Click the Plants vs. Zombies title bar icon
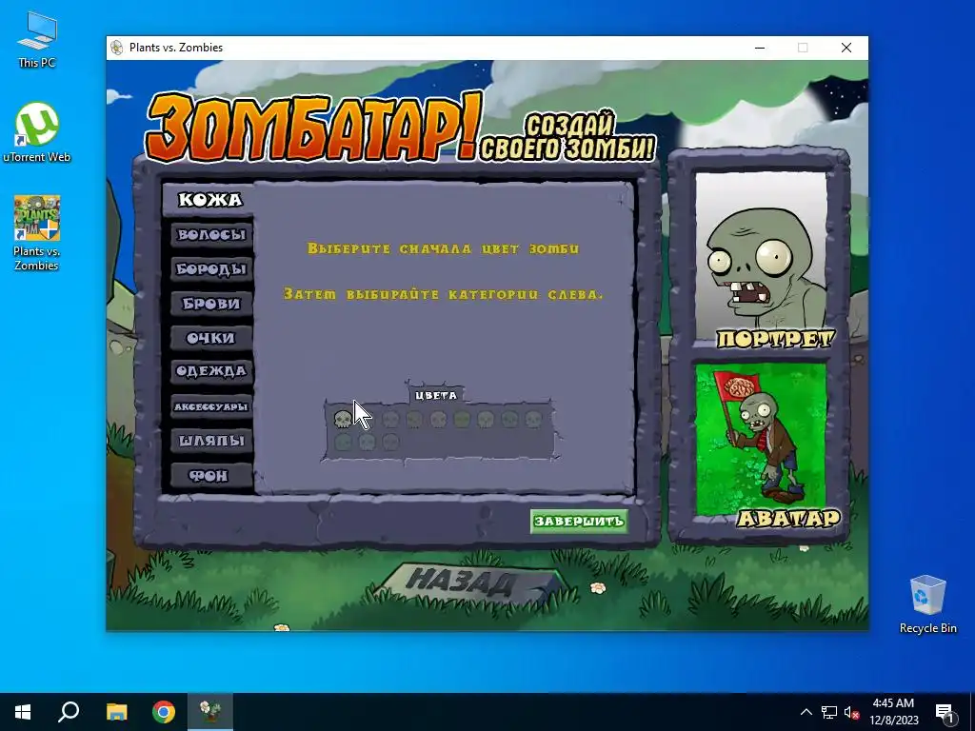Screen dimensions: 975x731 point(117,48)
